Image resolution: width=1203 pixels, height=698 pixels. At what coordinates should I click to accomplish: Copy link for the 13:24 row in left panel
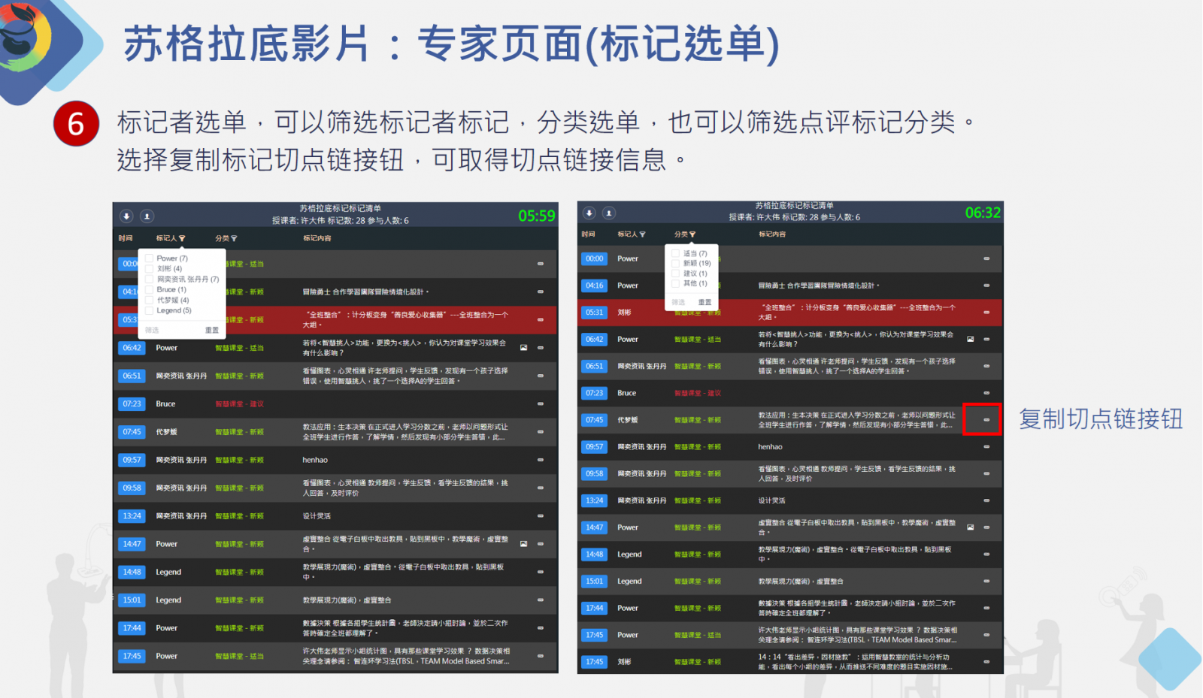[x=540, y=516]
